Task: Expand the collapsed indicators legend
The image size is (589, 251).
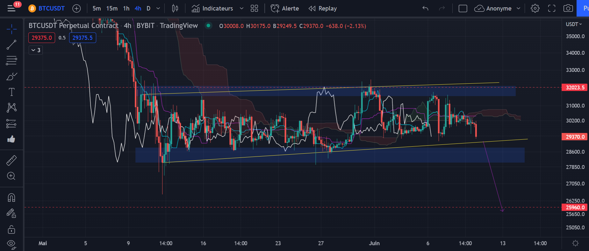Action: pyautogui.click(x=36, y=50)
